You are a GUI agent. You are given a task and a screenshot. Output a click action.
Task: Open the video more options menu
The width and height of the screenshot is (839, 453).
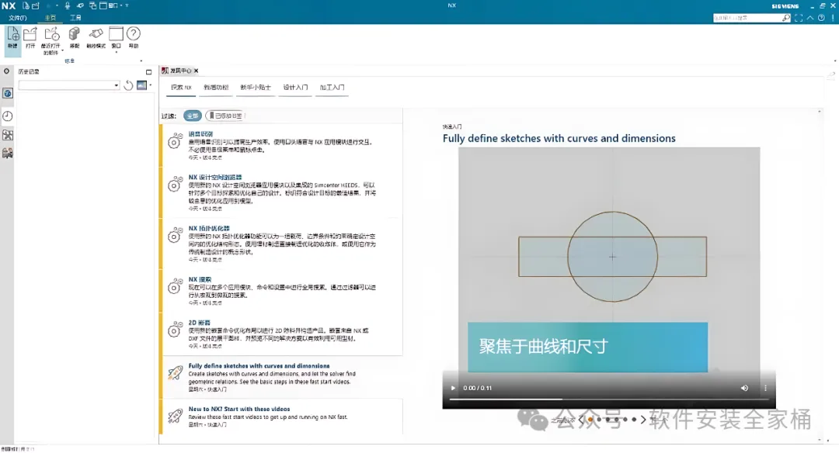(x=765, y=388)
